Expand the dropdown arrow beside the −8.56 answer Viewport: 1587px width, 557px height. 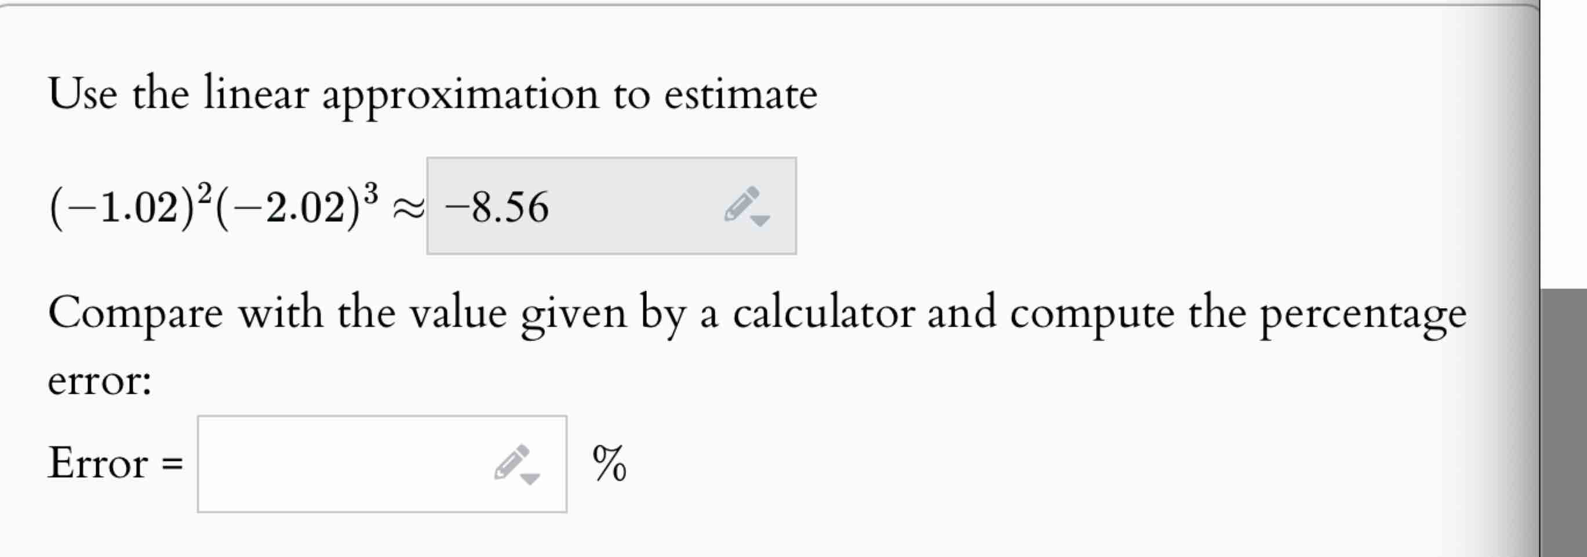coord(760,221)
